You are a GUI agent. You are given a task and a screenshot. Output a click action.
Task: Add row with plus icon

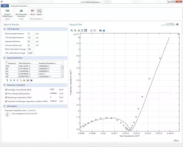click(x=14, y=80)
